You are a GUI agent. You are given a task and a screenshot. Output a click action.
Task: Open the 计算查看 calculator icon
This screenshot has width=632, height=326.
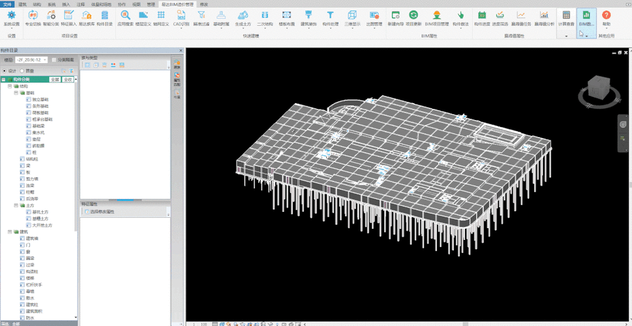tap(566, 15)
